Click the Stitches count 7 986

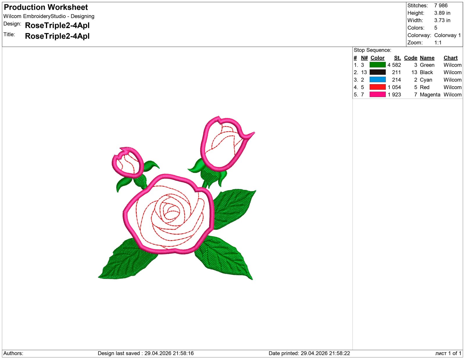441,6
